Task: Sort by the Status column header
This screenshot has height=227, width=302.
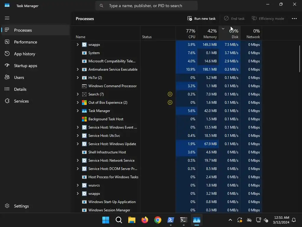Action: (x=158, y=33)
